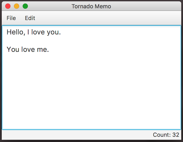Click the word "love" in the second line
The image size is (183, 142).
tap(28, 49)
